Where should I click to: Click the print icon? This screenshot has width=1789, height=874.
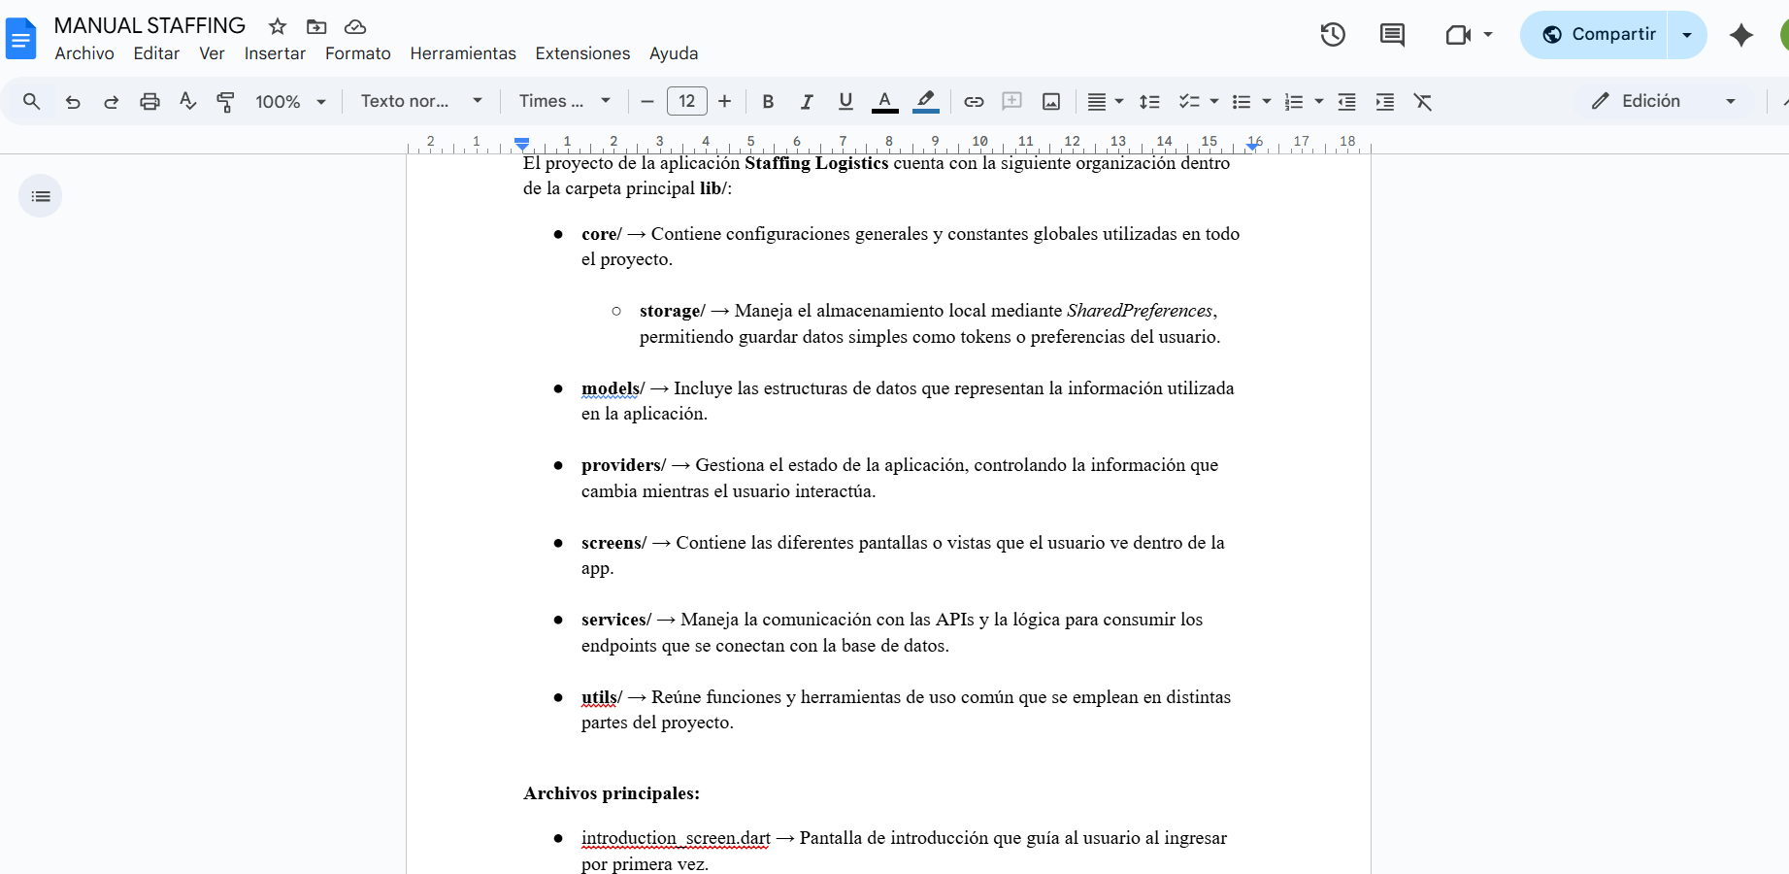pos(149,102)
